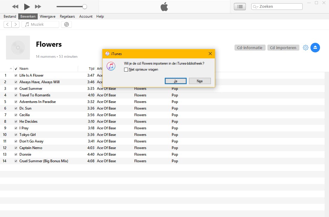
Task: Open the search magnifier filter dropdown
Action: [x=256, y=6]
